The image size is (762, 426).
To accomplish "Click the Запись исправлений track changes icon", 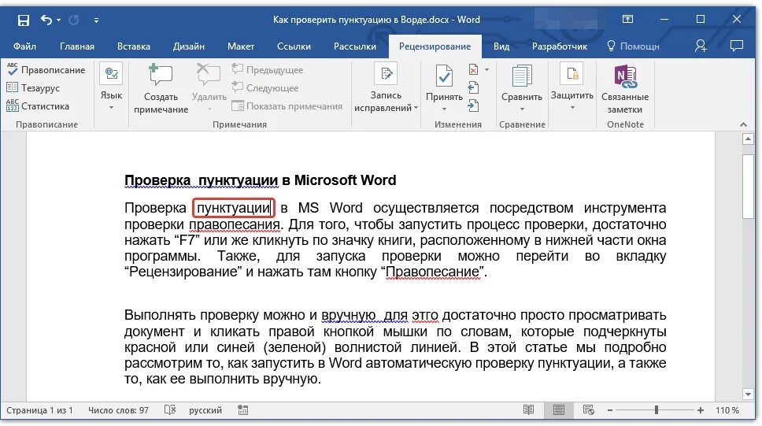I will click(386, 74).
